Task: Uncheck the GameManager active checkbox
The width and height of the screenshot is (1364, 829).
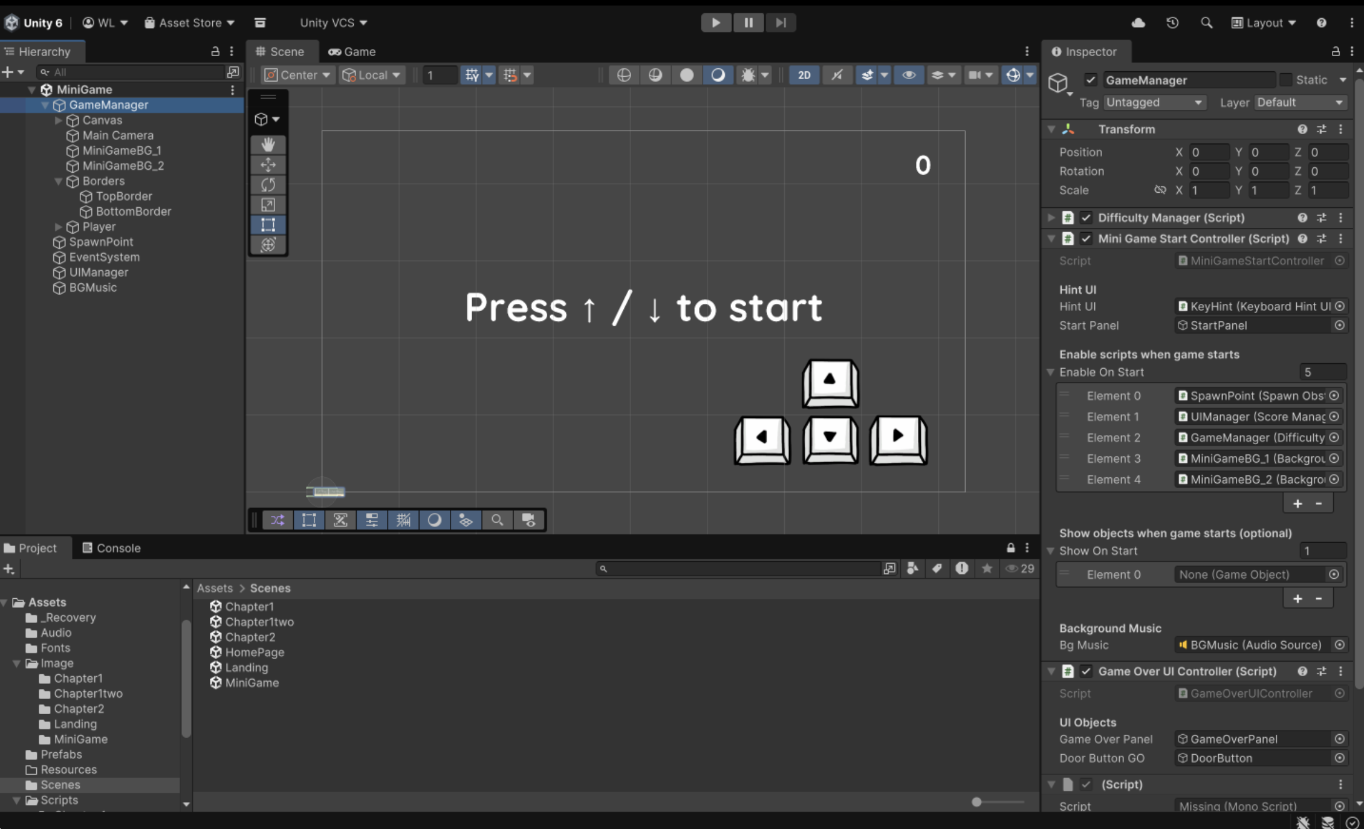Action: [x=1090, y=80]
